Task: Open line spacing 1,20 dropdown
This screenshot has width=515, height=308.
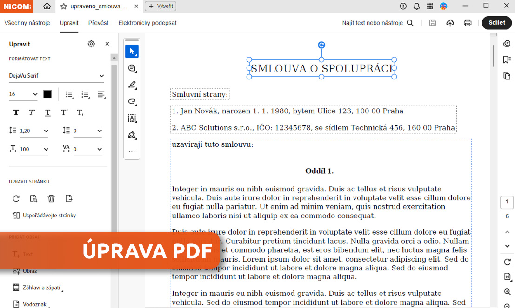Action: point(34,131)
